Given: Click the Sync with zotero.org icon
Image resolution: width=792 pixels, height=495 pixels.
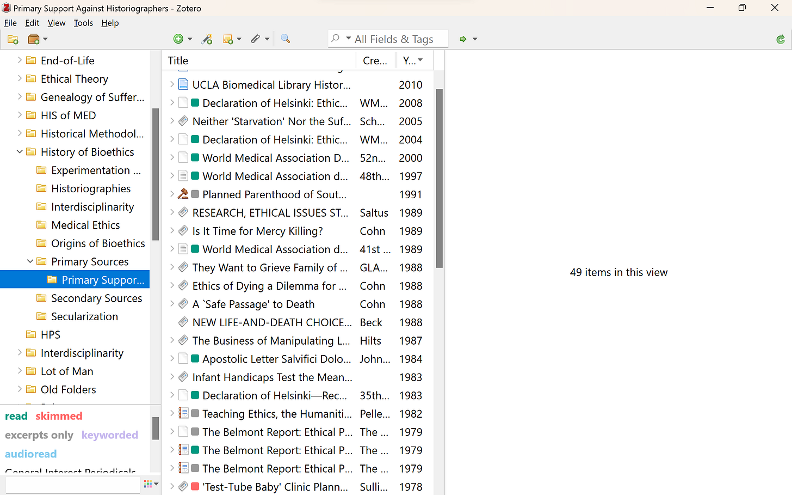Looking at the screenshot, I should 781,39.
